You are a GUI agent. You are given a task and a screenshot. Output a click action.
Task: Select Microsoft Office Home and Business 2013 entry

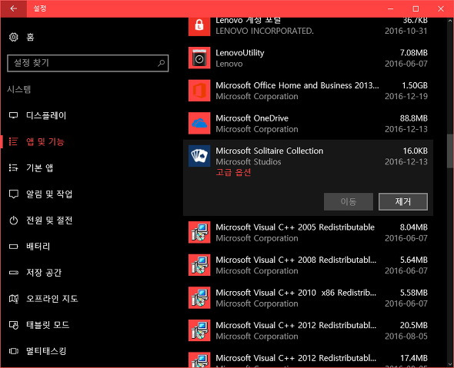[x=297, y=85]
